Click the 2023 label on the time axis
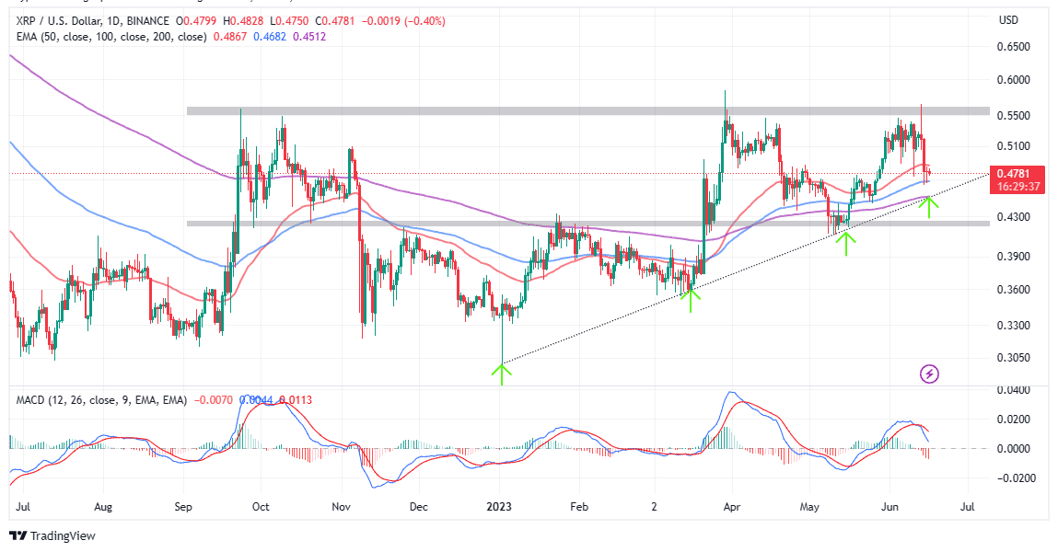 [x=501, y=506]
